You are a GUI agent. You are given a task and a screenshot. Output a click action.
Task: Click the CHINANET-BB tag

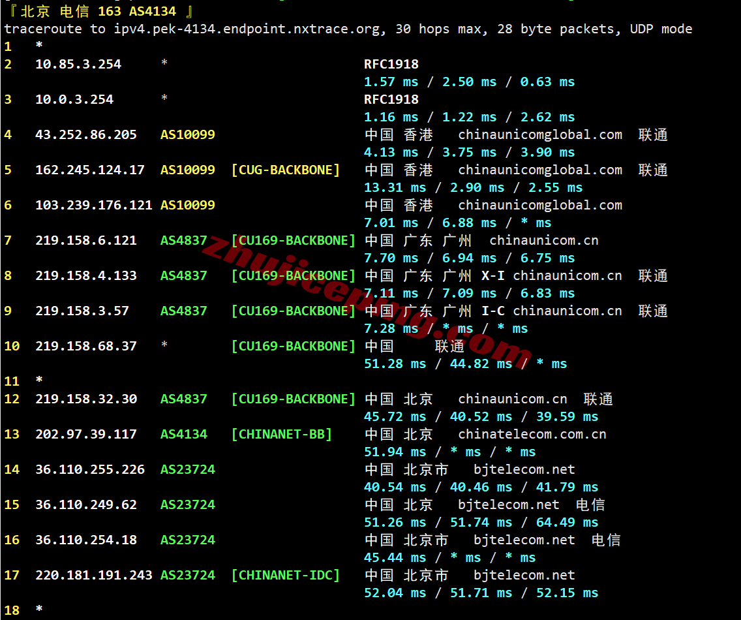click(282, 434)
